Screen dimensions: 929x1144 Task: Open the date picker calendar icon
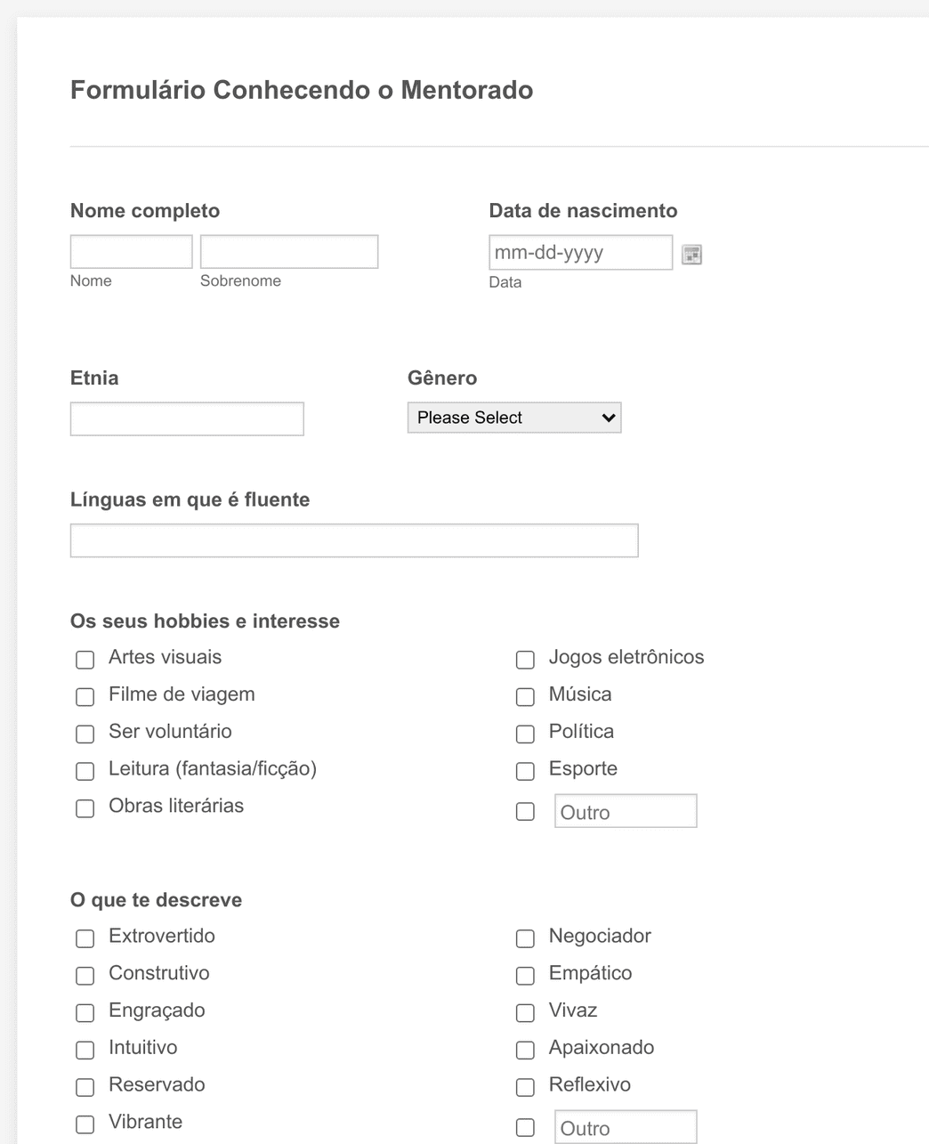[692, 254]
